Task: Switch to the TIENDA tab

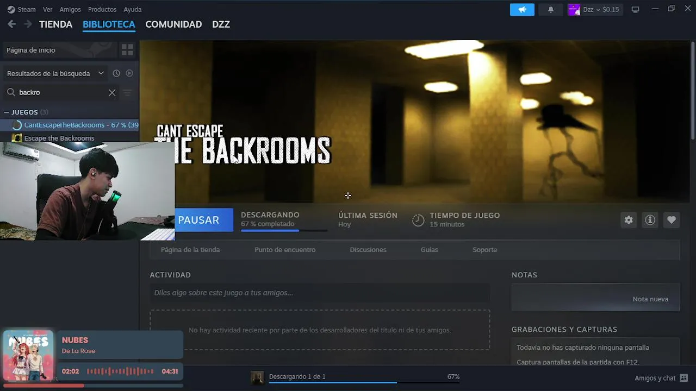Action: 55,24
